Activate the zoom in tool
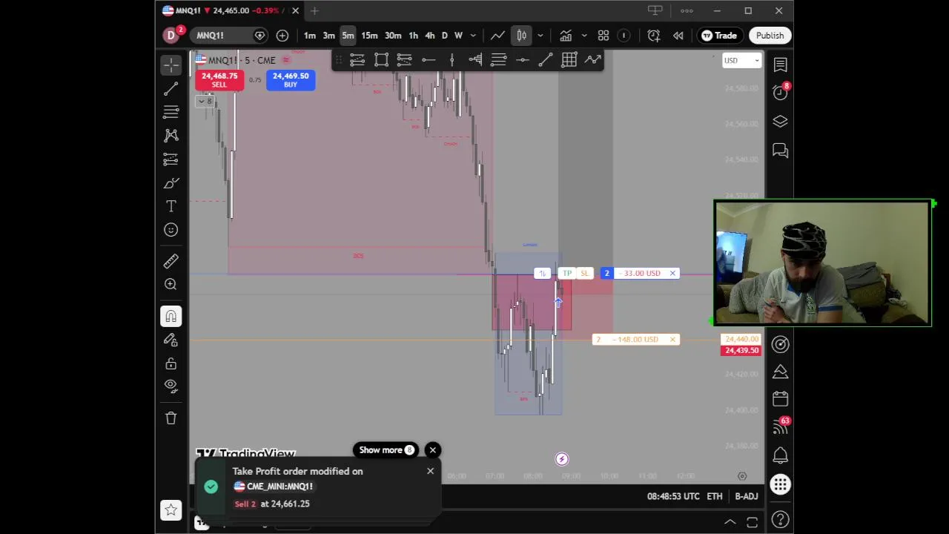The height and width of the screenshot is (534, 949). point(171,284)
